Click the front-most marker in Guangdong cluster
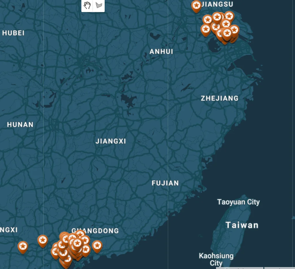This screenshot has height=269, width=295. (x=77, y=244)
